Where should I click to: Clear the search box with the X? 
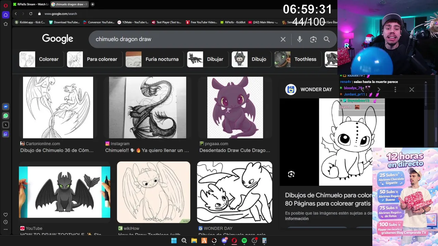283,39
